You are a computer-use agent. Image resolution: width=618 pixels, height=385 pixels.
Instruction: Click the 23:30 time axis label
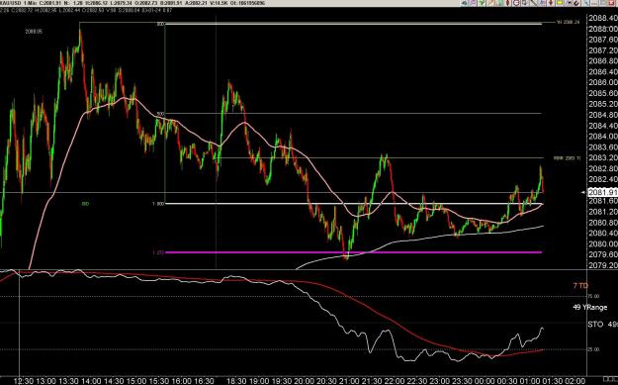[x=463, y=381]
